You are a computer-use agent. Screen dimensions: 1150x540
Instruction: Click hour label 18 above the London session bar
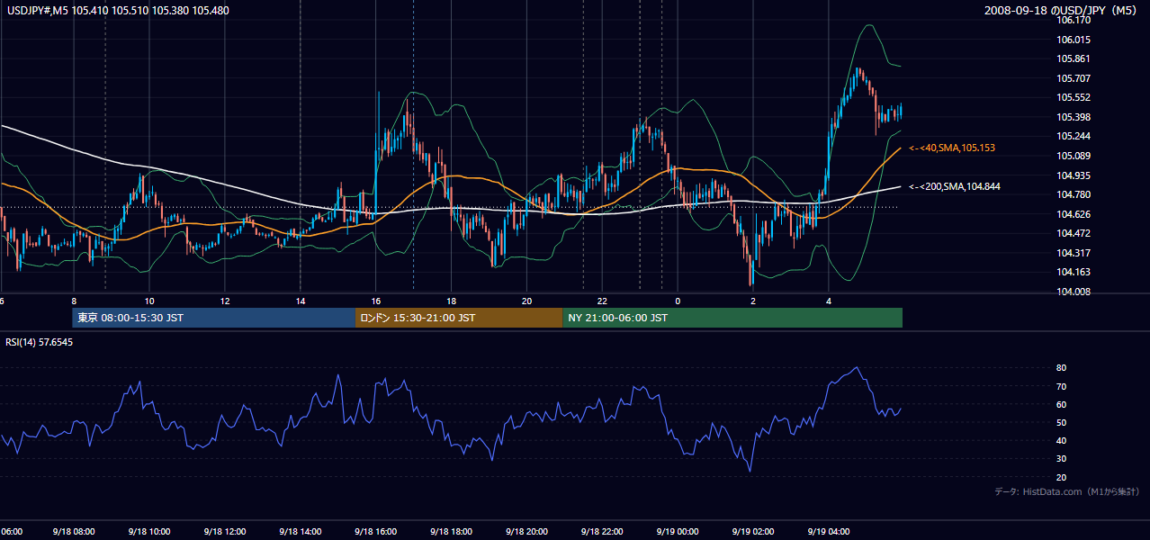tap(452, 301)
